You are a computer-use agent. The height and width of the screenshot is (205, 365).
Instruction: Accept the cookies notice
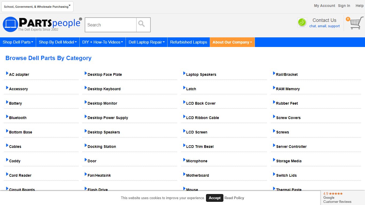215,198
